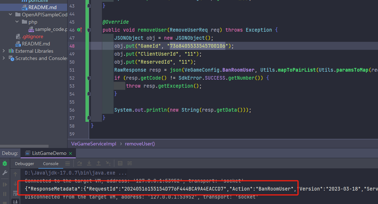
Task: Click the Step Into debug icon
Action: pos(89,163)
